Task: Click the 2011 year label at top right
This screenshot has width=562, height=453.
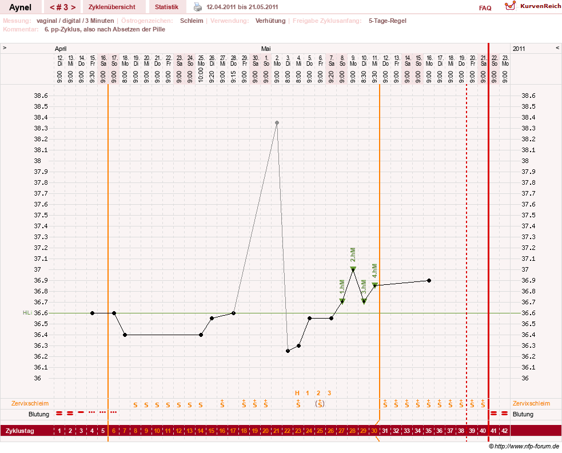Action: click(519, 49)
